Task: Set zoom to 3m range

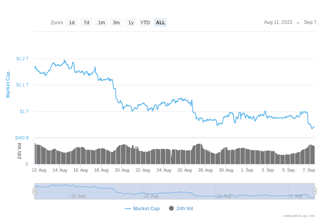Action: click(116, 23)
